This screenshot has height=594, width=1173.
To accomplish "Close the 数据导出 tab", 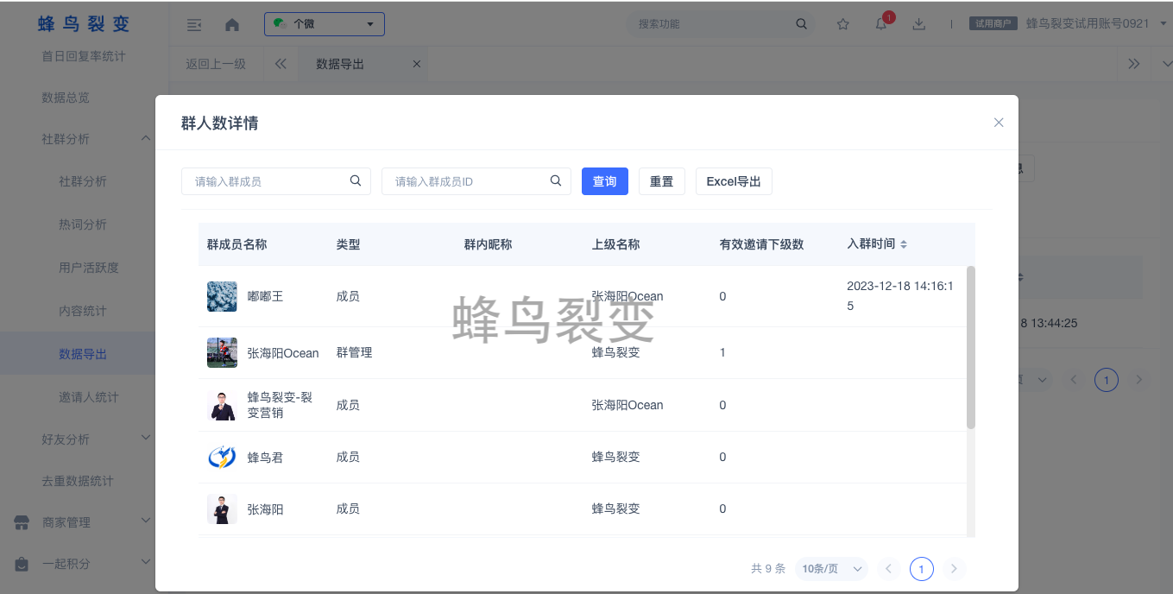I will [417, 64].
